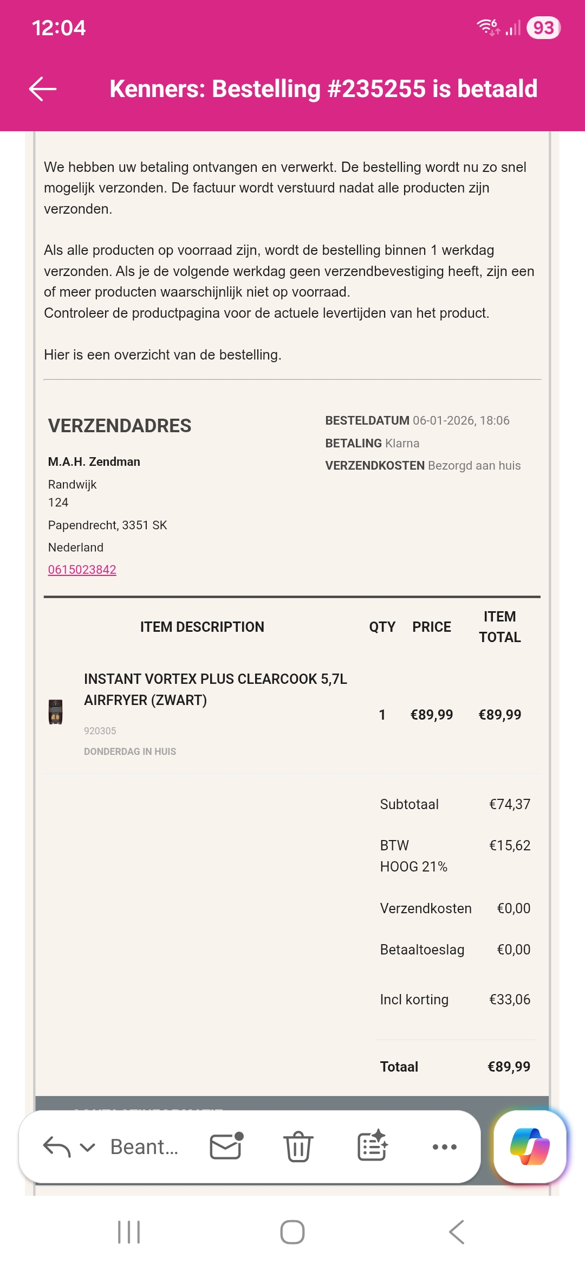Tap the battery indicator showing 93
This screenshot has height=1269, width=585.
(543, 28)
